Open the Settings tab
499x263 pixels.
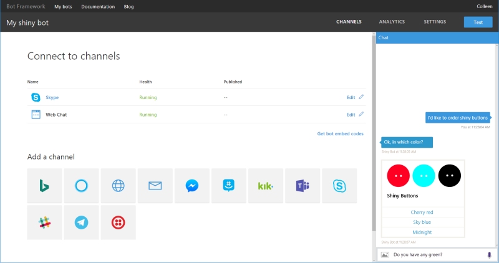tap(435, 22)
